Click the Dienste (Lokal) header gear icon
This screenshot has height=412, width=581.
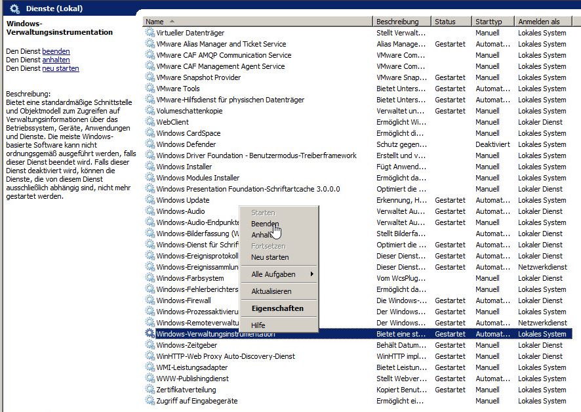pos(15,9)
